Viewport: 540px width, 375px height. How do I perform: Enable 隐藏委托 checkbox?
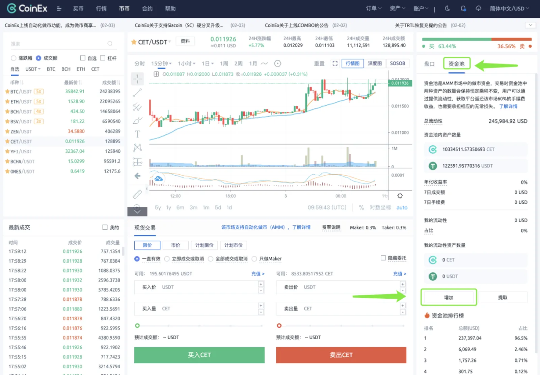(x=383, y=258)
